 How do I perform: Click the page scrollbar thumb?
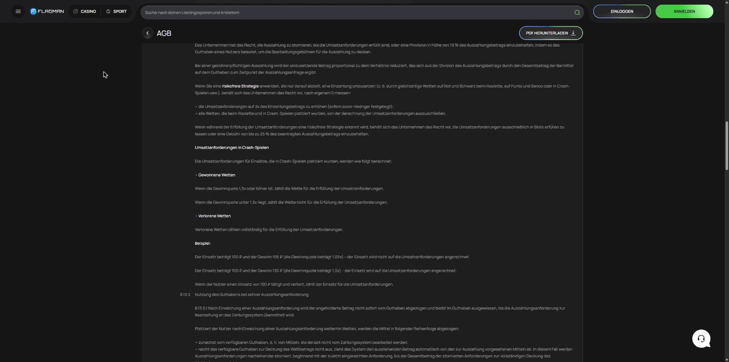point(726,146)
